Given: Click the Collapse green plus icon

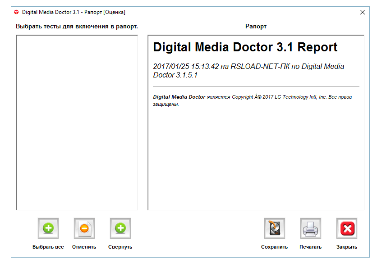Looking at the screenshot, I should [x=120, y=228].
